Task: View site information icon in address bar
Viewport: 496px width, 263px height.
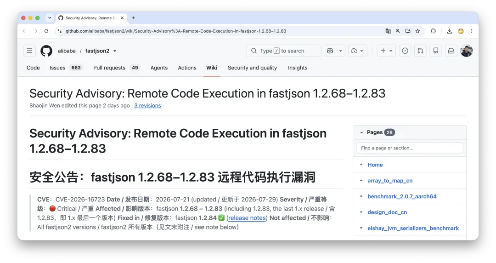Action: click(x=59, y=31)
